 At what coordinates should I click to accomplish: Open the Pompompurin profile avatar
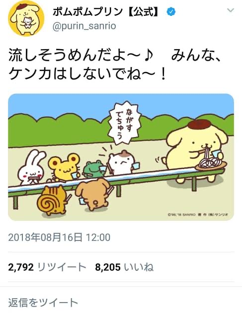(26, 18)
